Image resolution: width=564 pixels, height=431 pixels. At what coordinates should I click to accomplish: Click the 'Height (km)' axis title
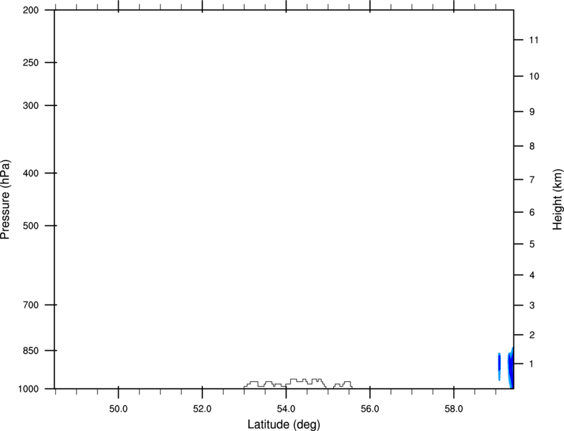tap(557, 200)
